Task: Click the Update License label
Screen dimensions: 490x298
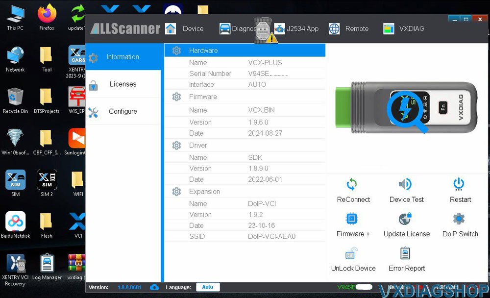Action: click(407, 234)
